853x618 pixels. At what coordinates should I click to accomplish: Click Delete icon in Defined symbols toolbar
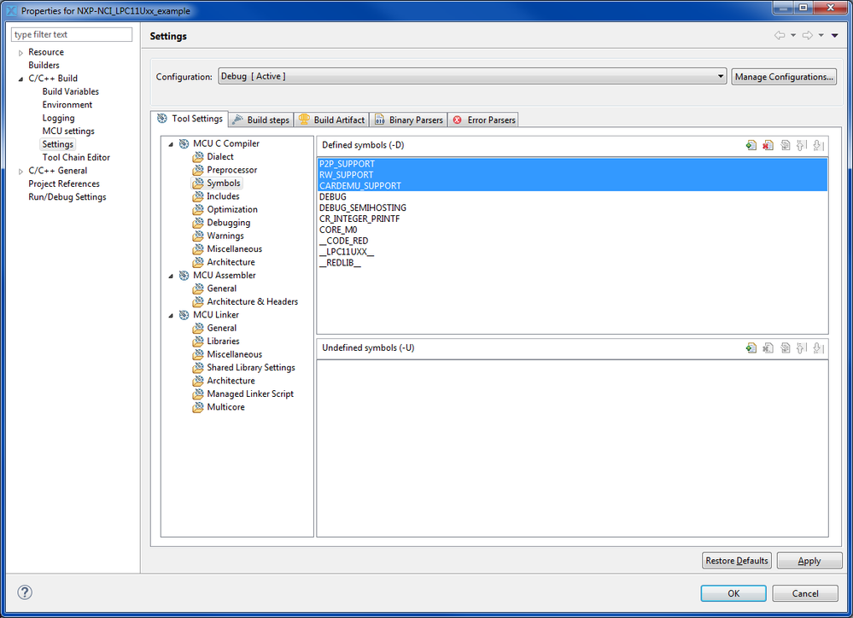(768, 145)
